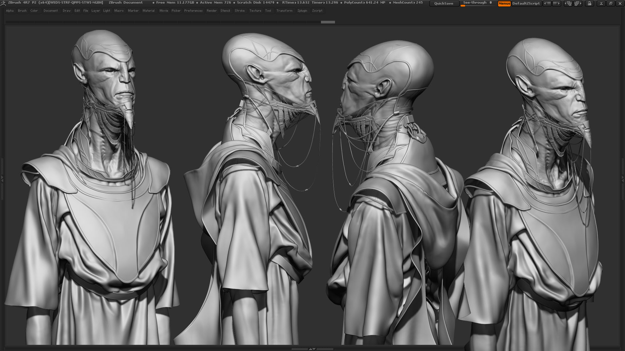This screenshot has width=625, height=351.
Task: Click the undo history scrubber handle
Action: coord(328,22)
